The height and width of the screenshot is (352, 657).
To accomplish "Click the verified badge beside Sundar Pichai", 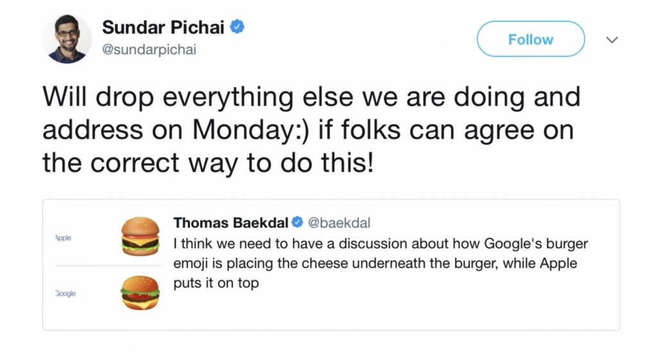I will 237,27.
